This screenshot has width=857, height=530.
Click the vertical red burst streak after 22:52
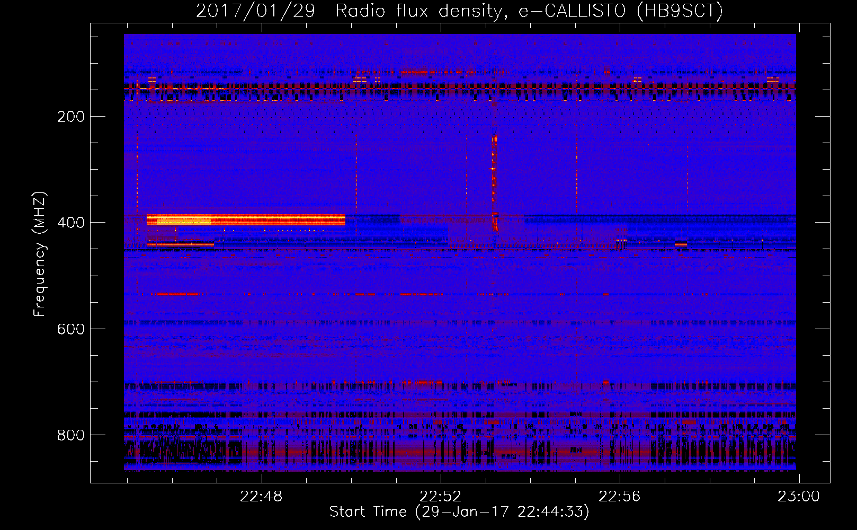pos(494,183)
